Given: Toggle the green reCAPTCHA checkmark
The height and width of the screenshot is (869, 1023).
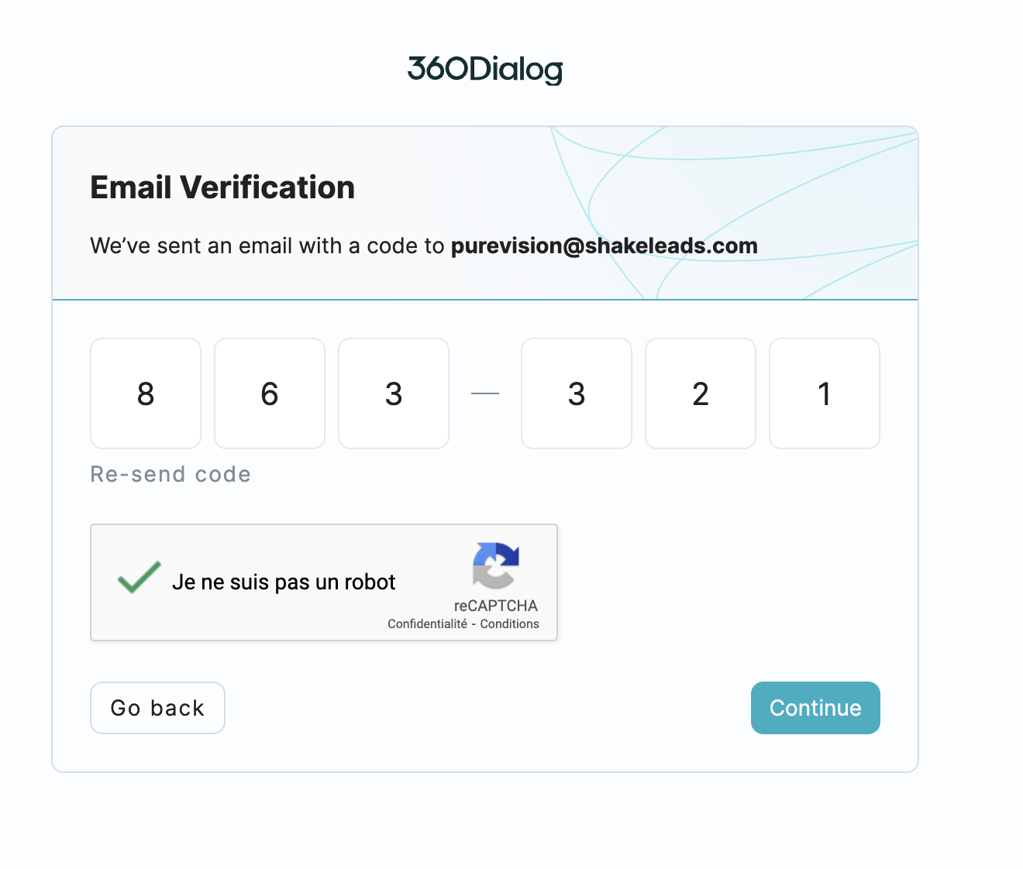Looking at the screenshot, I should (x=139, y=578).
